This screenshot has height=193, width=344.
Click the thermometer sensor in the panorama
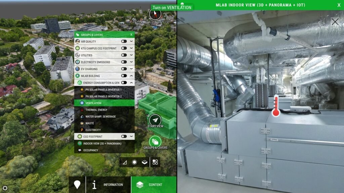pyautogui.click(x=276, y=106)
